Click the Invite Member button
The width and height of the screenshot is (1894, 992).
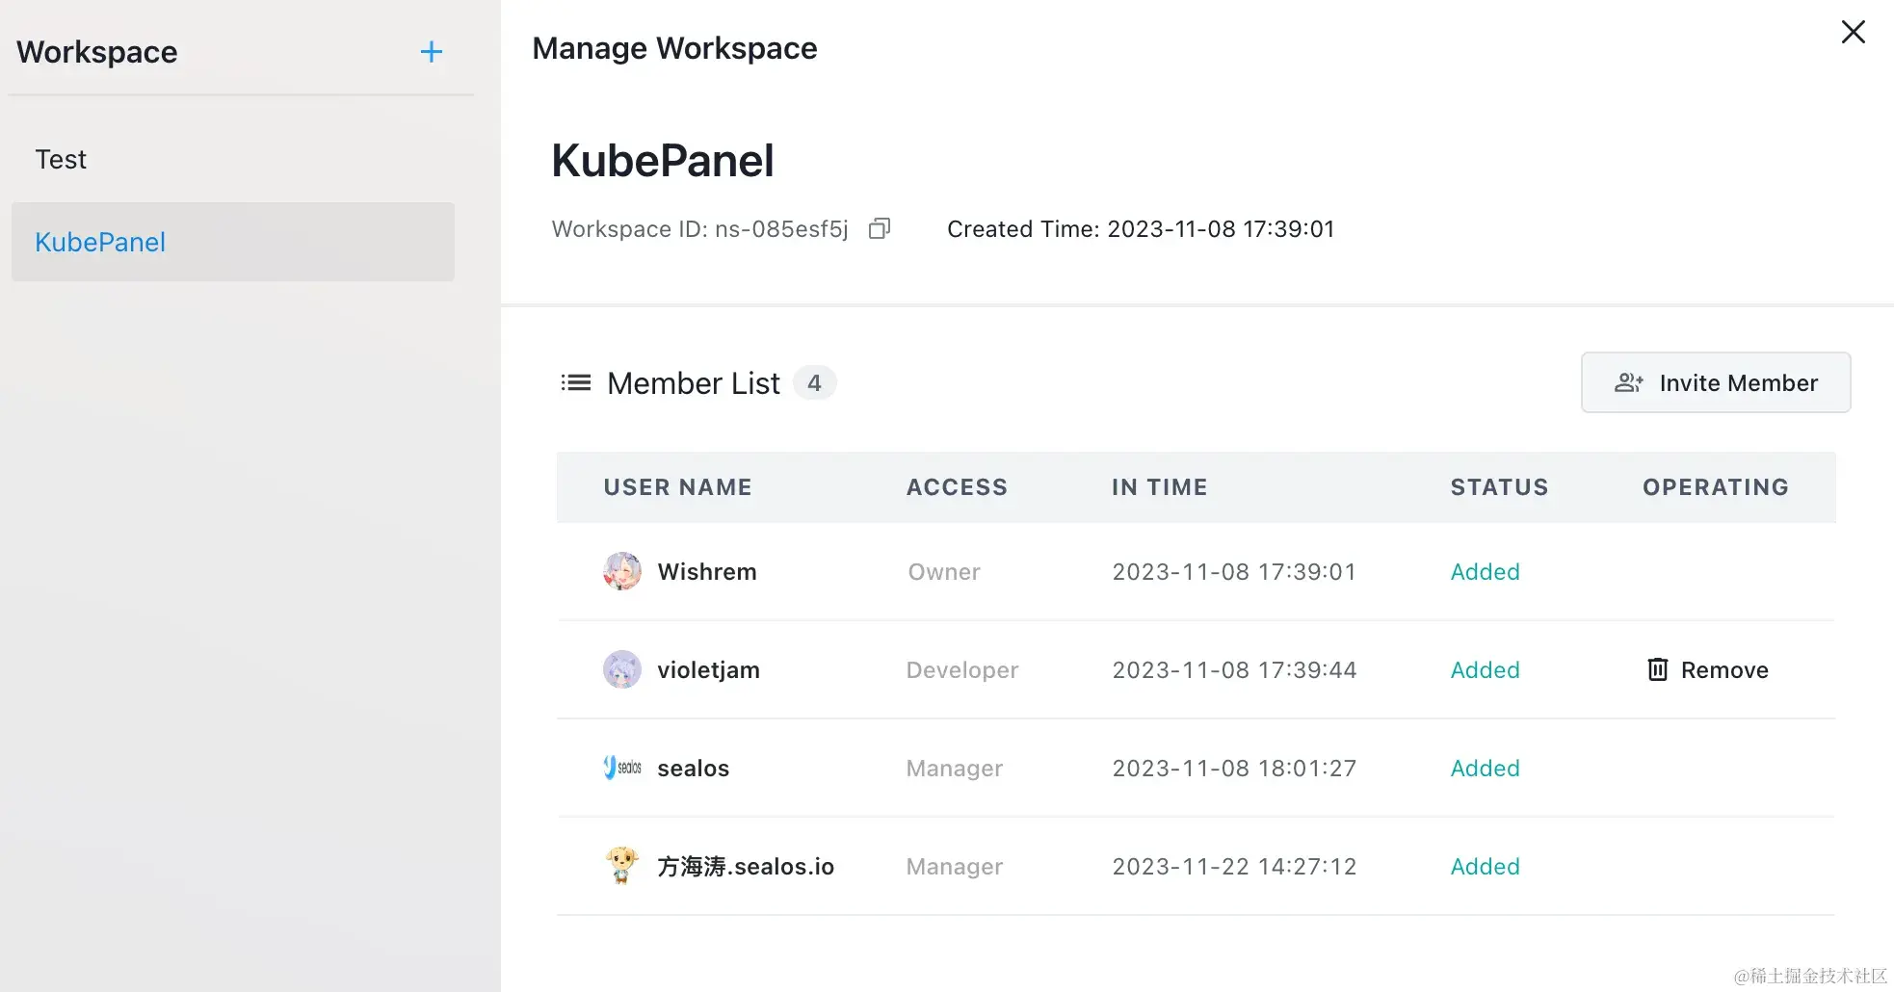tap(1716, 382)
